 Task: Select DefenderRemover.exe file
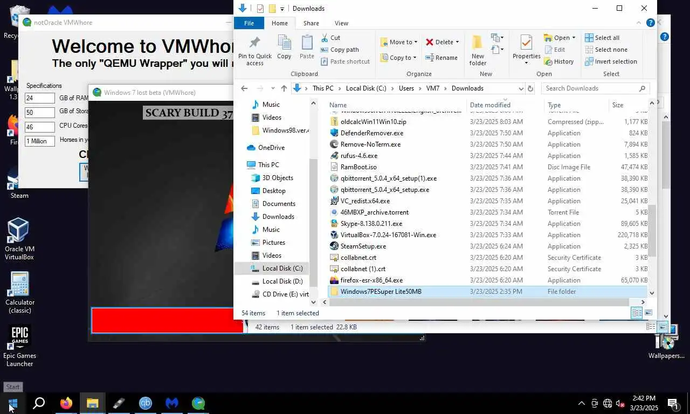[x=372, y=133]
